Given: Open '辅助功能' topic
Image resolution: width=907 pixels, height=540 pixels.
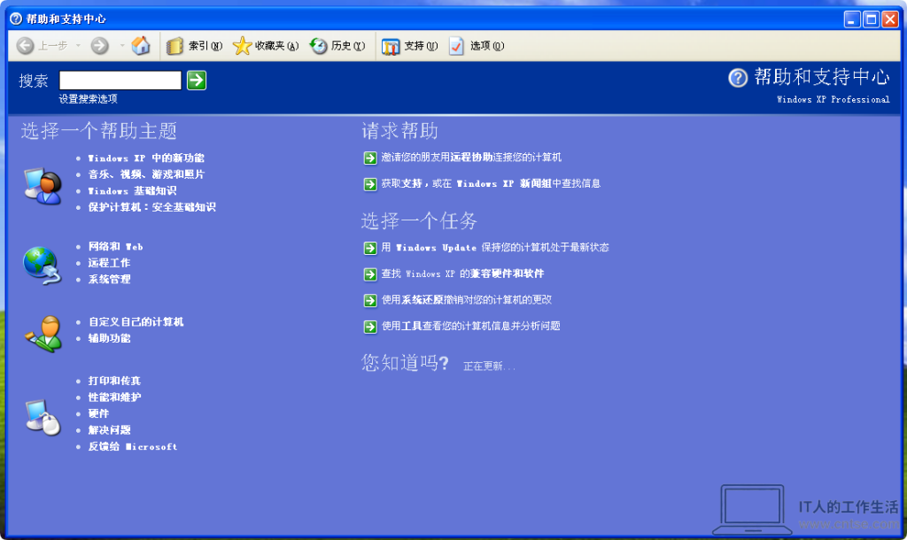Looking at the screenshot, I should pyautogui.click(x=109, y=338).
